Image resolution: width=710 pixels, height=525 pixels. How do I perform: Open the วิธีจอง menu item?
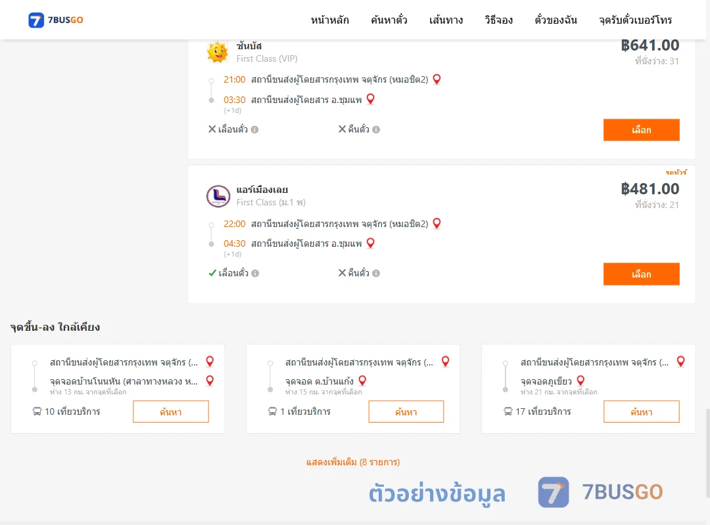click(x=498, y=20)
